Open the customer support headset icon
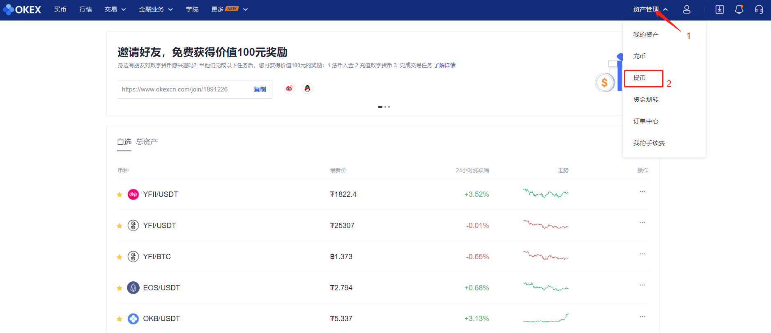The width and height of the screenshot is (771, 333). click(759, 9)
